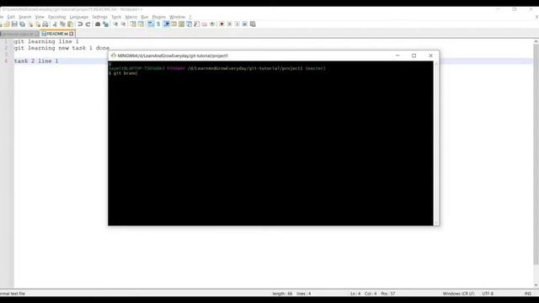539x303 pixels.
Task: Open the Tools menu
Action: tap(116, 17)
